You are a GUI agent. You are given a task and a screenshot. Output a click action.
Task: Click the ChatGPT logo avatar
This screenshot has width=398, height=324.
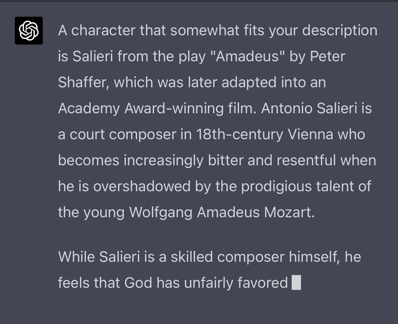29,31
